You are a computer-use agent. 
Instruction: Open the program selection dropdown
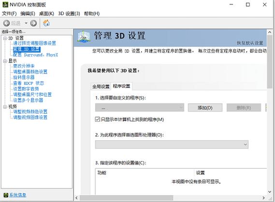click(x=140, y=107)
